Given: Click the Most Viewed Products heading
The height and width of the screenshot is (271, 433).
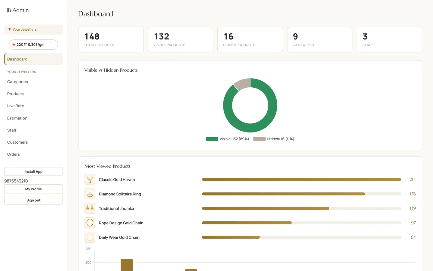Looking at the screenshot, I should pos(108,166).
